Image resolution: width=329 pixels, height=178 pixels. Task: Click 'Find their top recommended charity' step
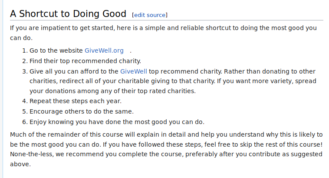click(x=85, y=61)
